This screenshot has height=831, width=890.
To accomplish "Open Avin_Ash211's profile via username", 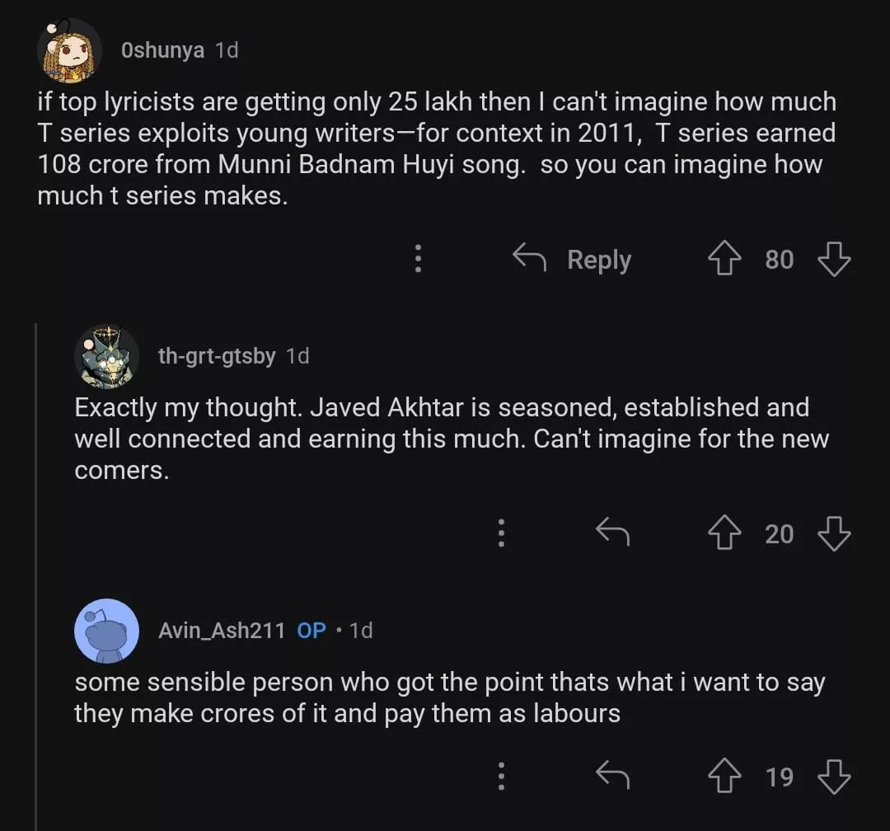I will point(222,631).
